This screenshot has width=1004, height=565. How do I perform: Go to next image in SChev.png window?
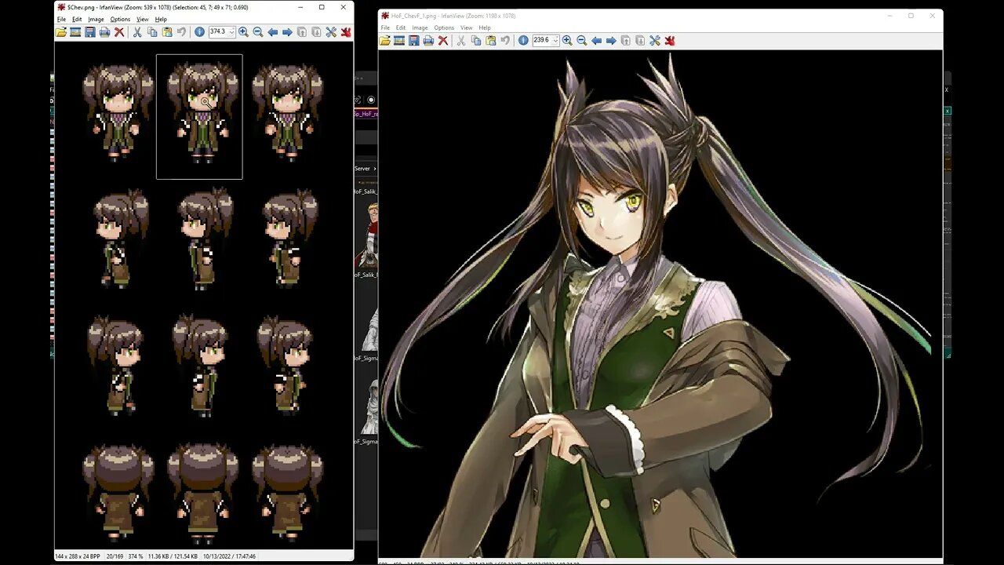[x=287, y=32]
